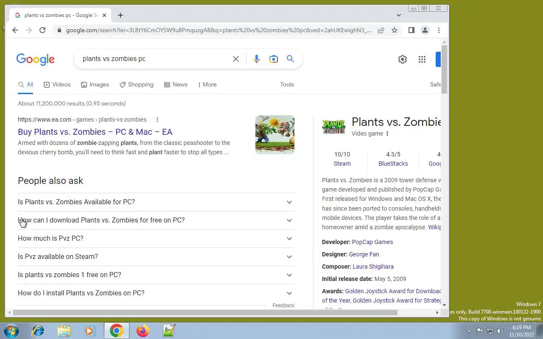
Task: Open Chrome three-dot menu
Action: [439, 30]
